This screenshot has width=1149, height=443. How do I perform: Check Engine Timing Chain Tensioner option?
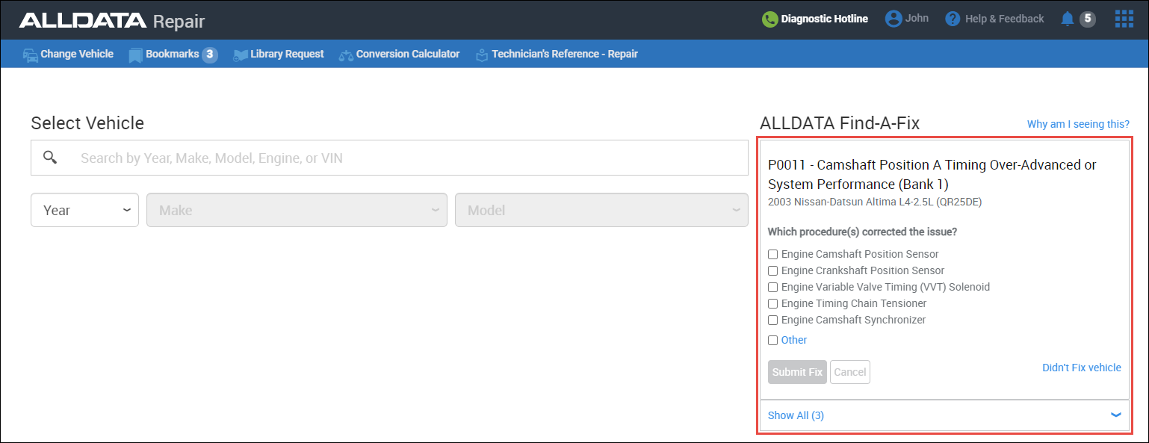772,303
